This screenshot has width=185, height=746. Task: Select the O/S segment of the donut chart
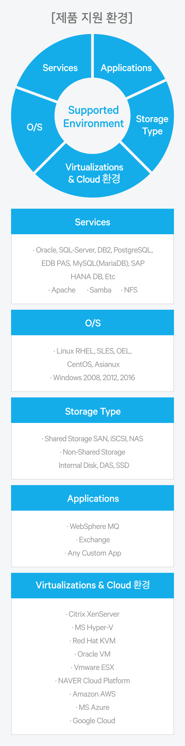coord(35,127)
